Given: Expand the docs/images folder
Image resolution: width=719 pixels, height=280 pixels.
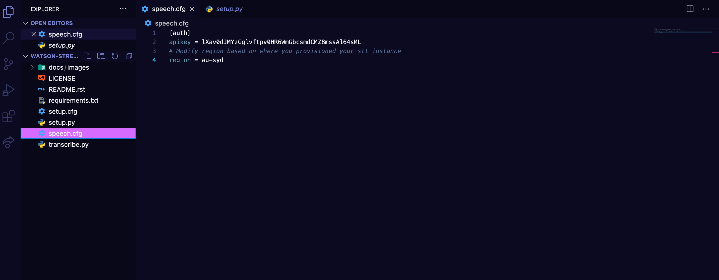Looking at the screenshot, I should (32, 67).
